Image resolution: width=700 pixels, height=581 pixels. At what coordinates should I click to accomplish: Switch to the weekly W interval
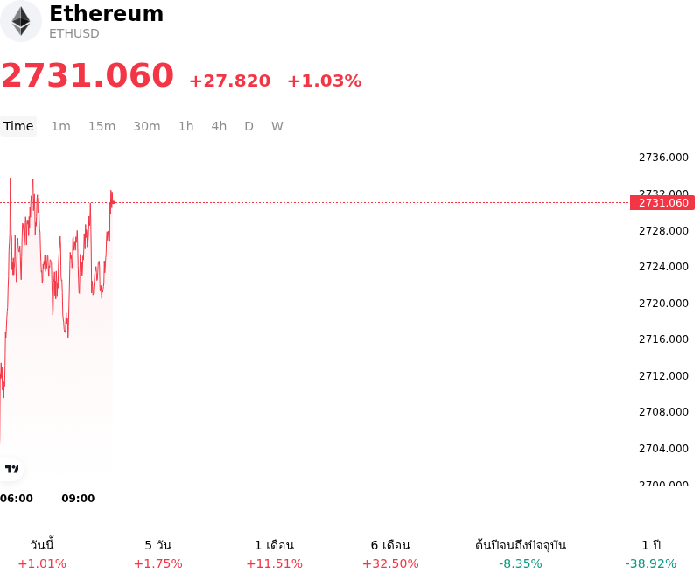277,126
